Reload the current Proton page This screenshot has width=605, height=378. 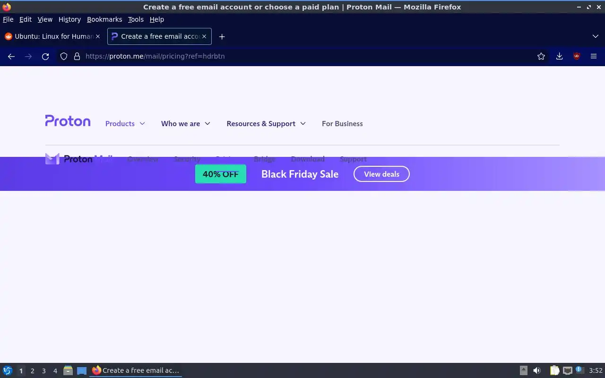[45, 56]
